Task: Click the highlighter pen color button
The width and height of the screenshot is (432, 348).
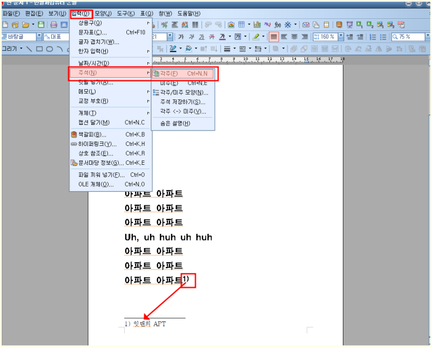Action: click(x=256, y=37)
